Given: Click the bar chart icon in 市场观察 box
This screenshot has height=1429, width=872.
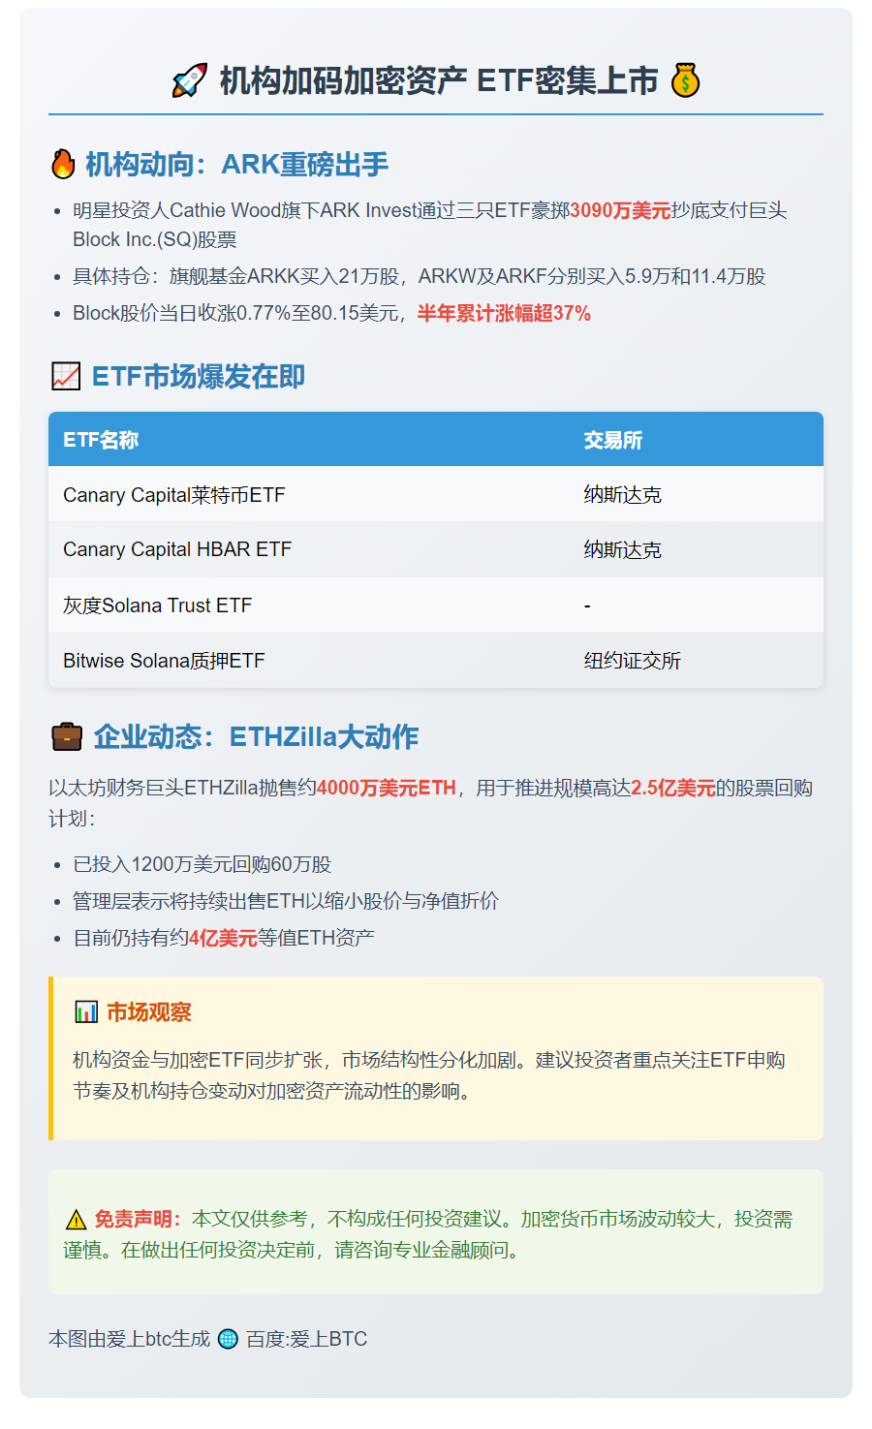Looking at the screenshot, I should click(87, 1010).
